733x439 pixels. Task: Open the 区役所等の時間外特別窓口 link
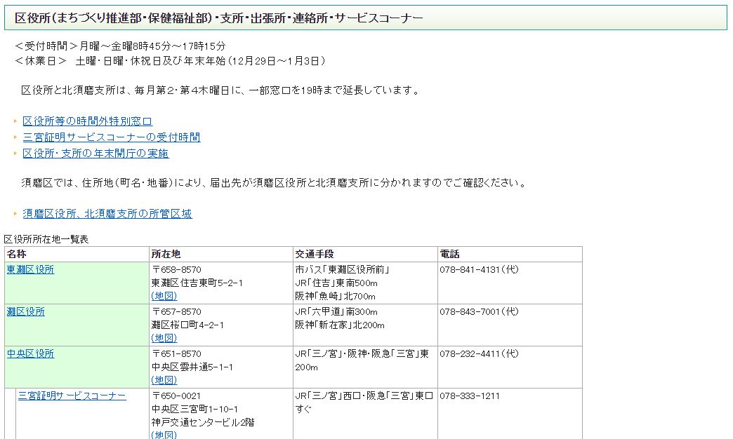[x=87, y=121]
